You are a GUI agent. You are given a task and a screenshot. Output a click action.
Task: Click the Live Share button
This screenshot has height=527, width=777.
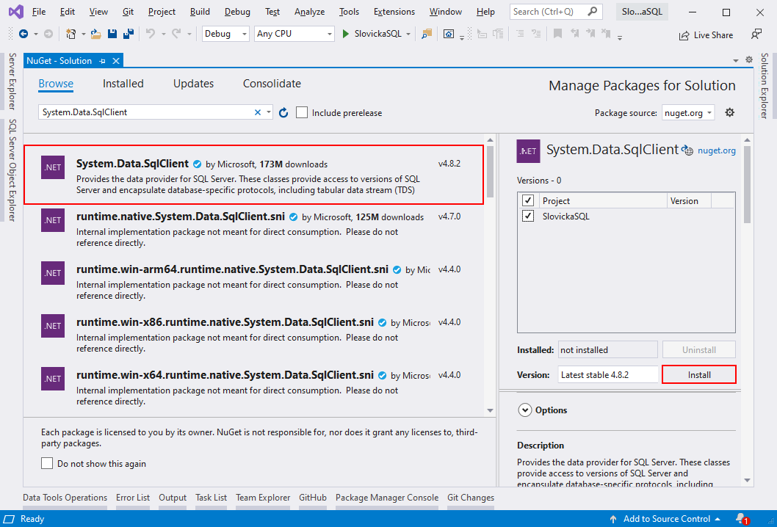pyautogui.click(x=706, y=35)
